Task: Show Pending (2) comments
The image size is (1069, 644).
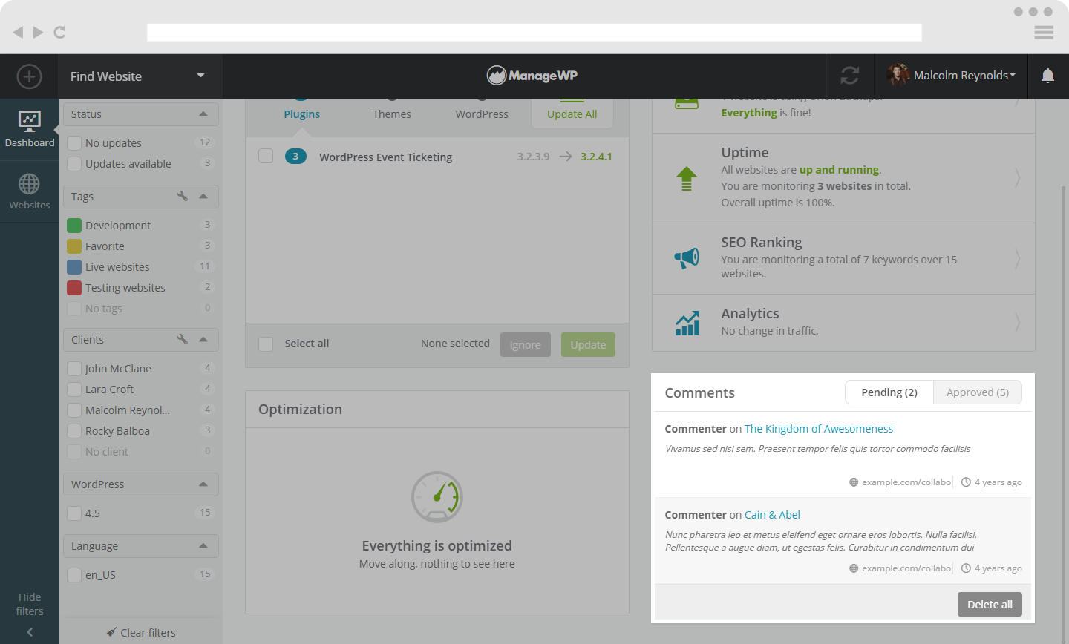Action: pos(889,392)
